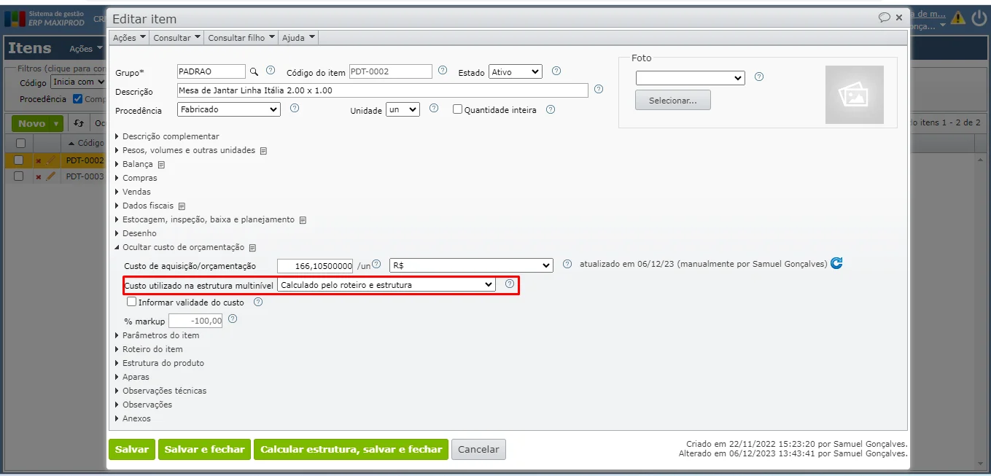The height and width of the screenshot is (476, 991).
Task: Open the Estado dropdown showing Ativo
Action: tap(516, 72)
